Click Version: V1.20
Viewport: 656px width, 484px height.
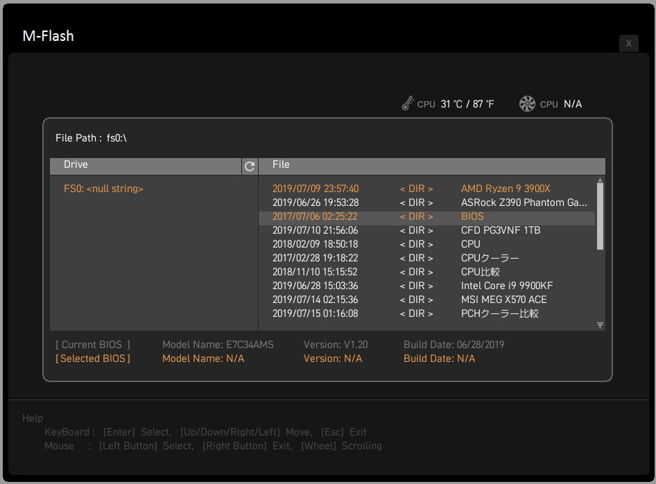(x=336, y=345)
